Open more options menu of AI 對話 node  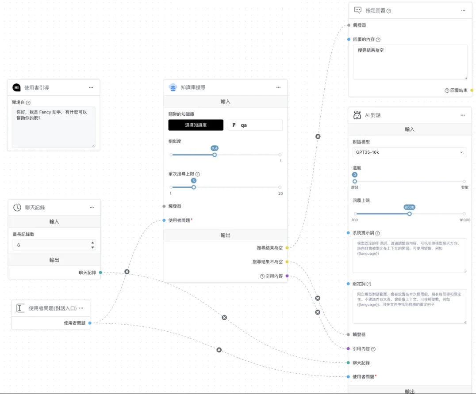coord(463,115)
